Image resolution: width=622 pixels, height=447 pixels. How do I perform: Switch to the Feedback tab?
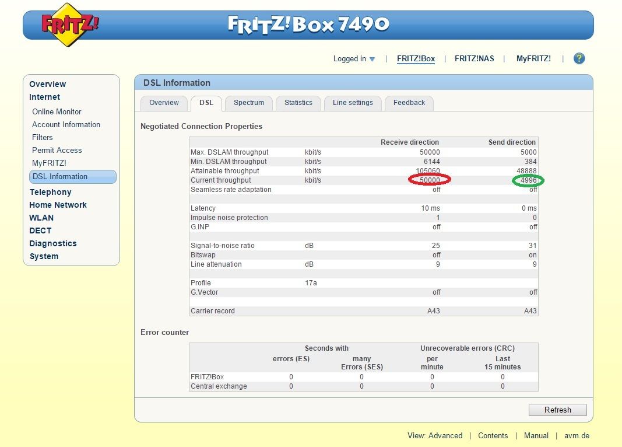tap(409, 103)
